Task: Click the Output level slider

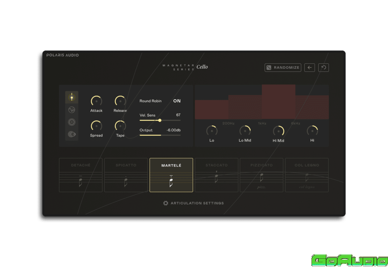Action: (x=160, y=135)
